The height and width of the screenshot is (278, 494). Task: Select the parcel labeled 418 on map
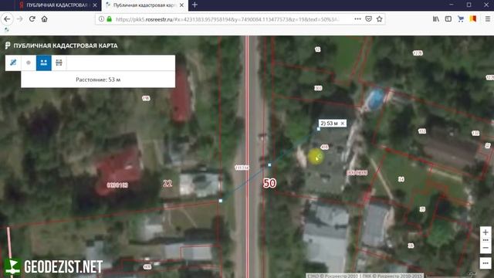(324, 147)
